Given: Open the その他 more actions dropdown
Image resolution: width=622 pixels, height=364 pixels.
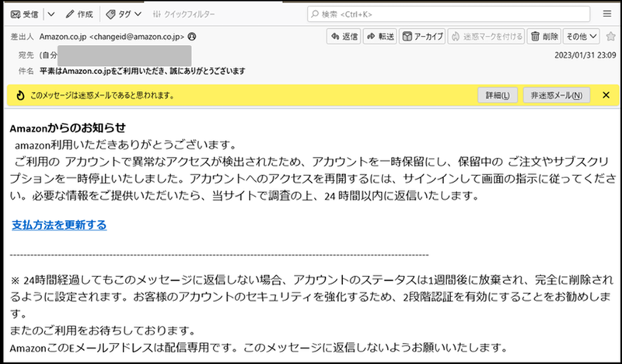Looking at the screenshot, I should (x=581, y=37).
